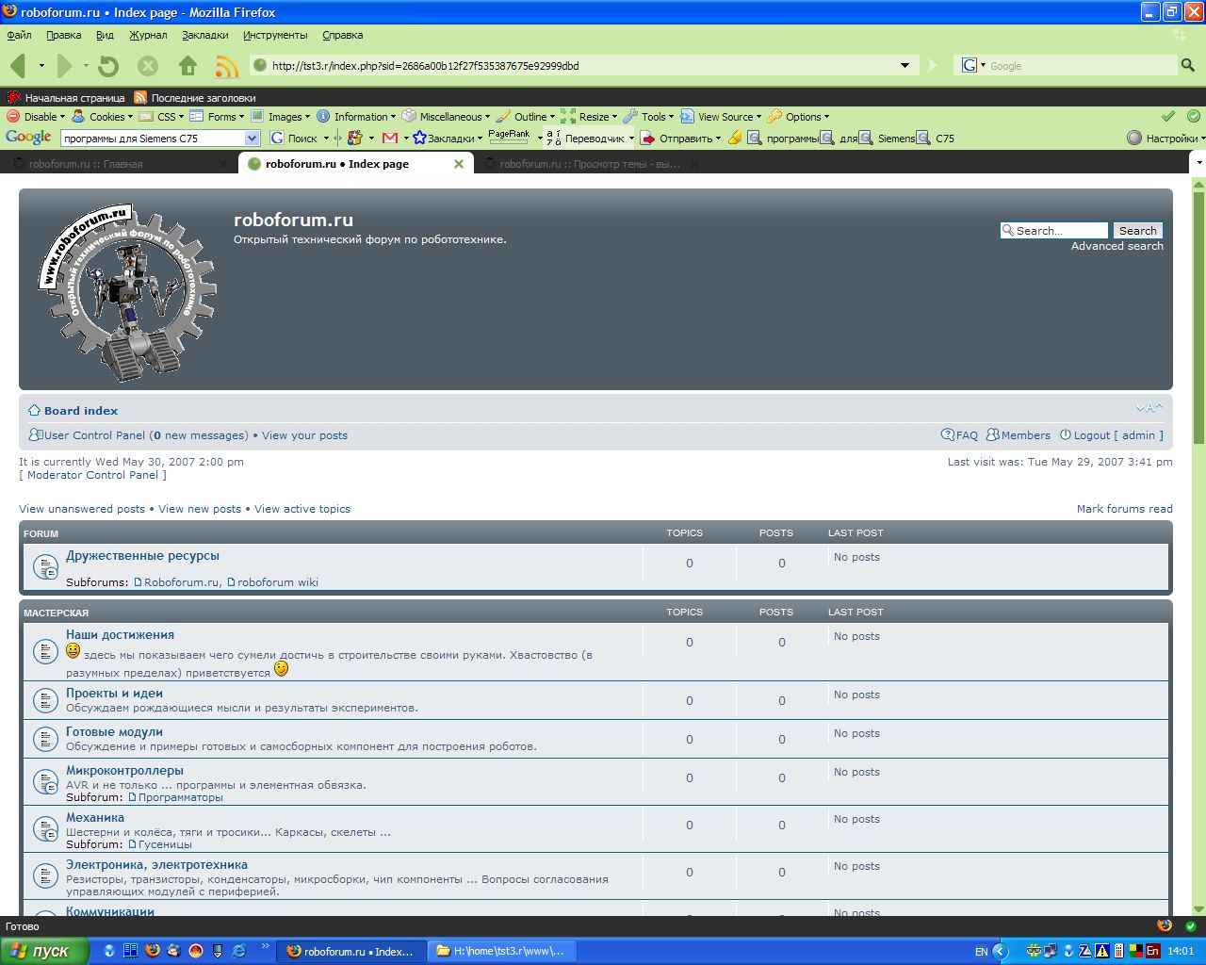Reload the page with the Refresh icon
Image resolution: width=1206 pixels, height=965 pixels.
tap(108, 66)
